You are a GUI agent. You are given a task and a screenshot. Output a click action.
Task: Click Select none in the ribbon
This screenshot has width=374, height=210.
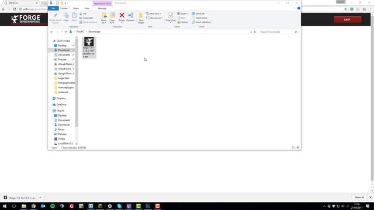click(x=200, y=18)
